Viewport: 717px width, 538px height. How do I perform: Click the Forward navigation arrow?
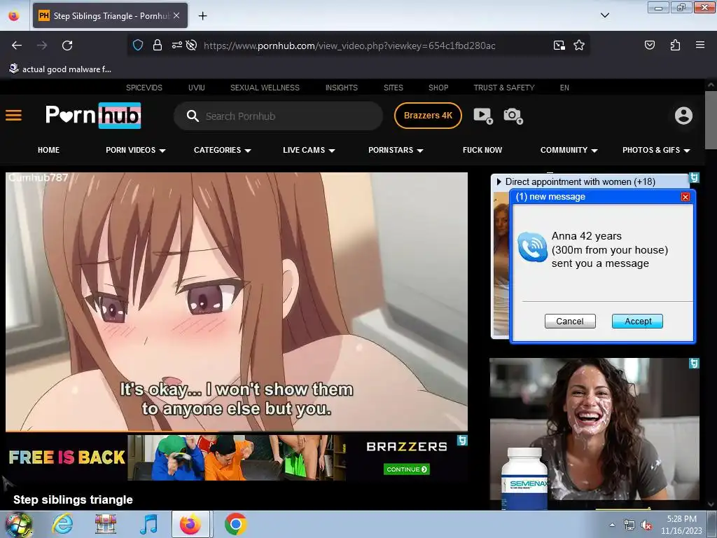(x=42, y=46)
